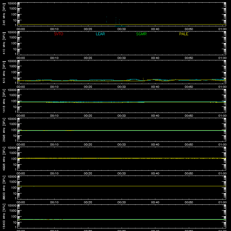Image resolution: width=231 pixels, height=231 pixels.
Task: Click the 00:40 time label of the 410 MHz plot
Action: [155, 58]
